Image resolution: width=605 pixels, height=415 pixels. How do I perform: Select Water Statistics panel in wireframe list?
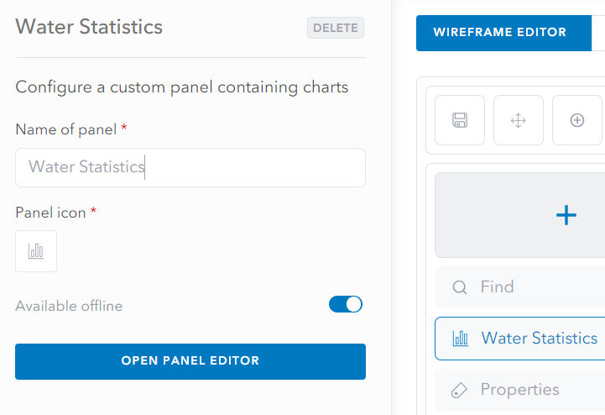tap(519, 339)
